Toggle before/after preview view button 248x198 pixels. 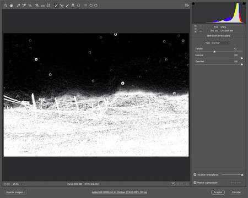click(173, 184)
